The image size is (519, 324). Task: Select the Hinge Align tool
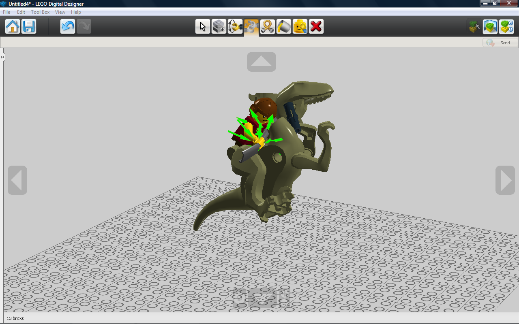[x=251, y=27]
